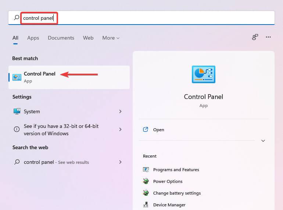Switch to the Web tab
This screenshot has height=210, width=283.
pos(88,38)
